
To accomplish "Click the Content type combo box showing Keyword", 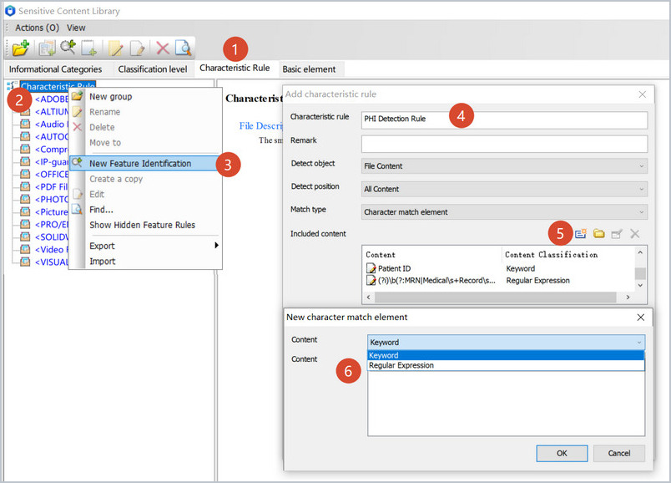I will click(506, 342).
